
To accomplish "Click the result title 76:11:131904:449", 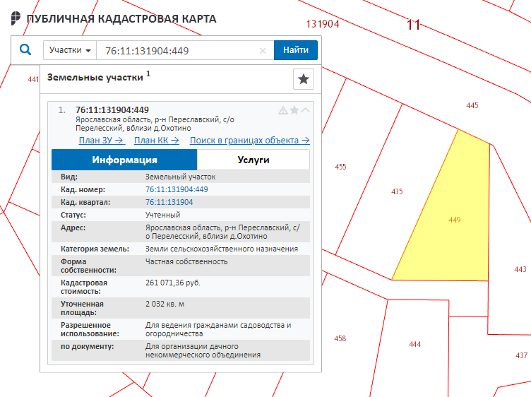I will (x=112, y=109).
